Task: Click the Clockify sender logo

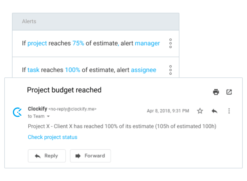Action: click(x=18, y=112)
